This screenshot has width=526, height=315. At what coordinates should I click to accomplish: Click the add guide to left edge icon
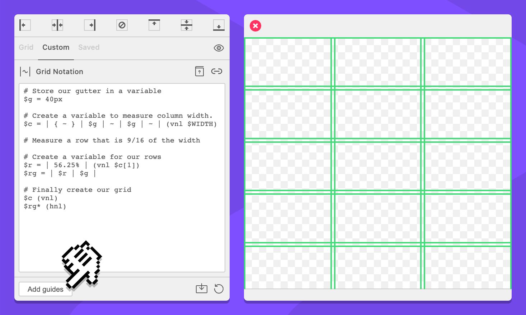(25, 25)
